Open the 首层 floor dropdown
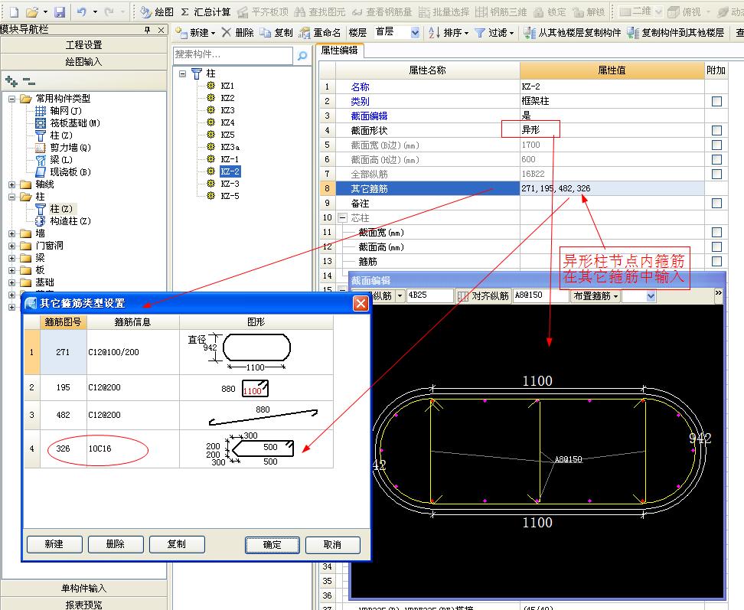Viewport: 744px width, 610px height. [415, 33]
